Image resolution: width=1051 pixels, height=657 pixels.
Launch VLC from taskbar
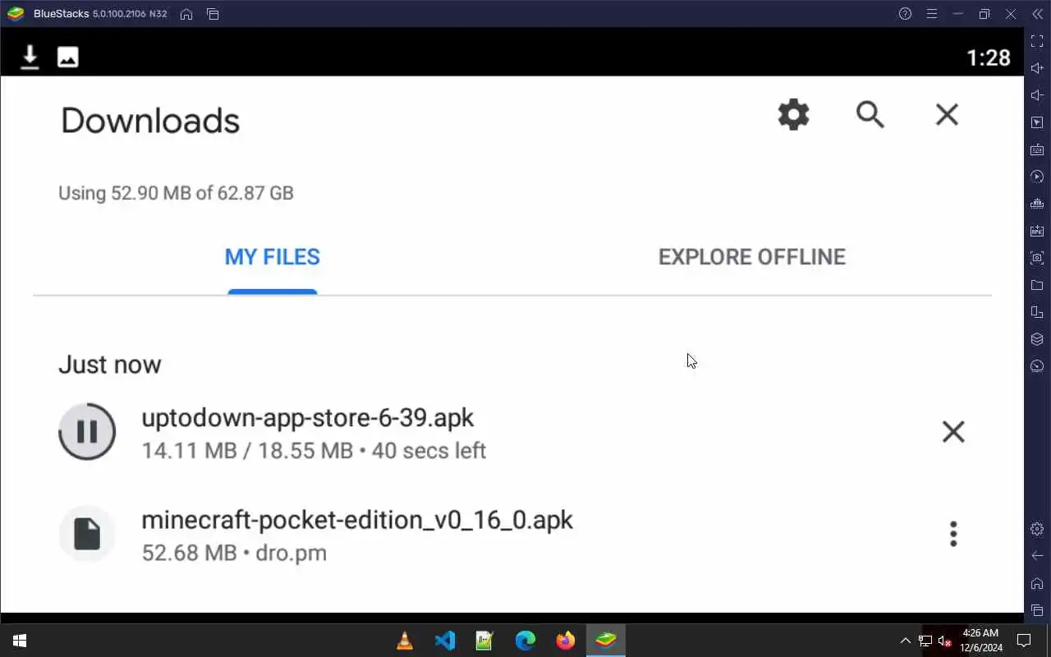click(405, 641)
